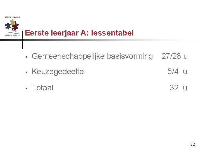Click the word 'basisvorming' in first bullet
This screenshot has height=151, width=201.
tap(131, 56)
